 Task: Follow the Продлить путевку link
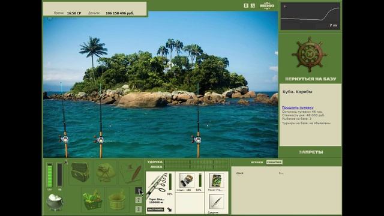[x=298, y=107]
